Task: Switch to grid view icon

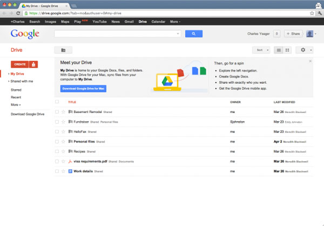Action: (287, 50)
